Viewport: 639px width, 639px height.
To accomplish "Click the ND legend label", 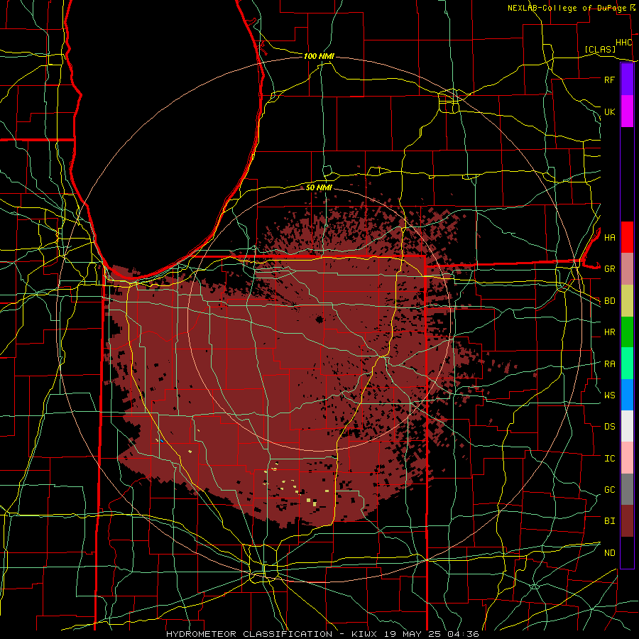I will [610, 553].
